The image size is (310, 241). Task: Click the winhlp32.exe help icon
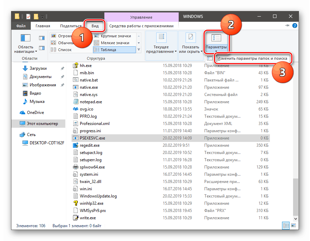[x=76, y=203]
